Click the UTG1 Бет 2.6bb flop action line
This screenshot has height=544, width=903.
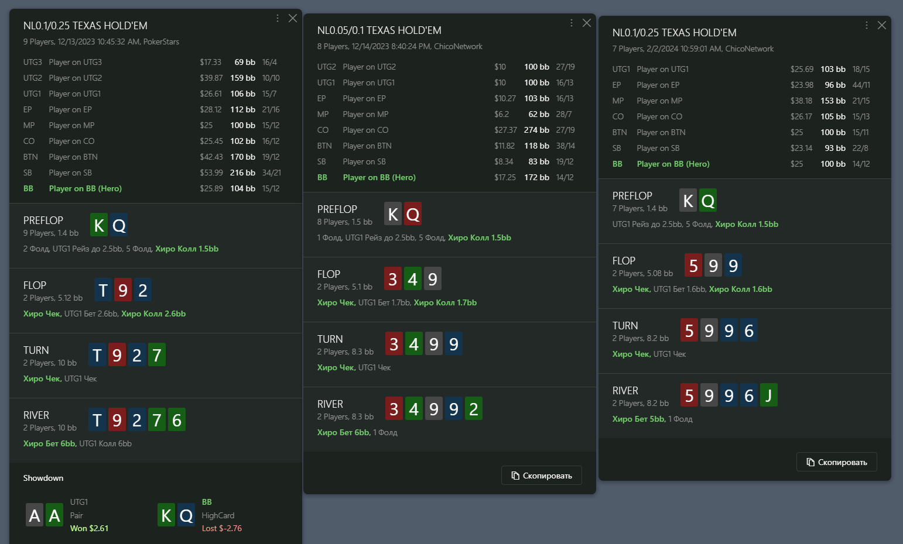(x=104, y=314)
